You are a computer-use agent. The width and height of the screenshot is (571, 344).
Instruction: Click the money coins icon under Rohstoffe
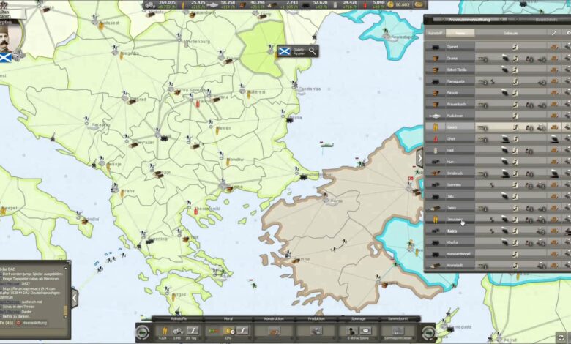tap(178, 331)
